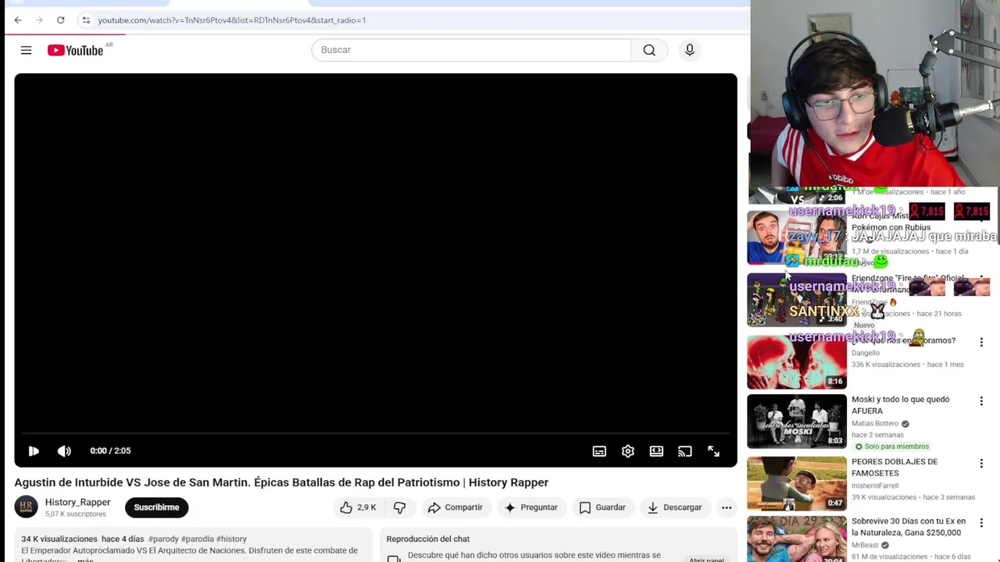Click the search magnifier button
The width and height of the screenshot is (1000, 562).
[x=649, y=50]
